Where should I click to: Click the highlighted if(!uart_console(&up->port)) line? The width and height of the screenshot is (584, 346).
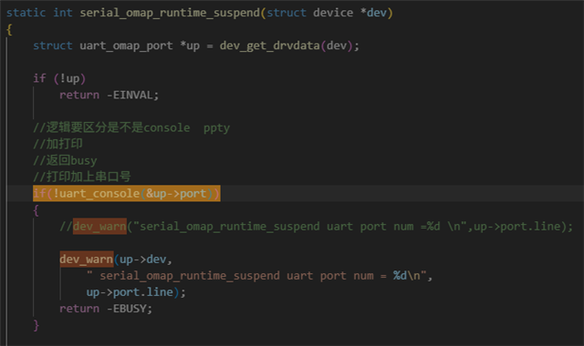(x=127, y=194)
